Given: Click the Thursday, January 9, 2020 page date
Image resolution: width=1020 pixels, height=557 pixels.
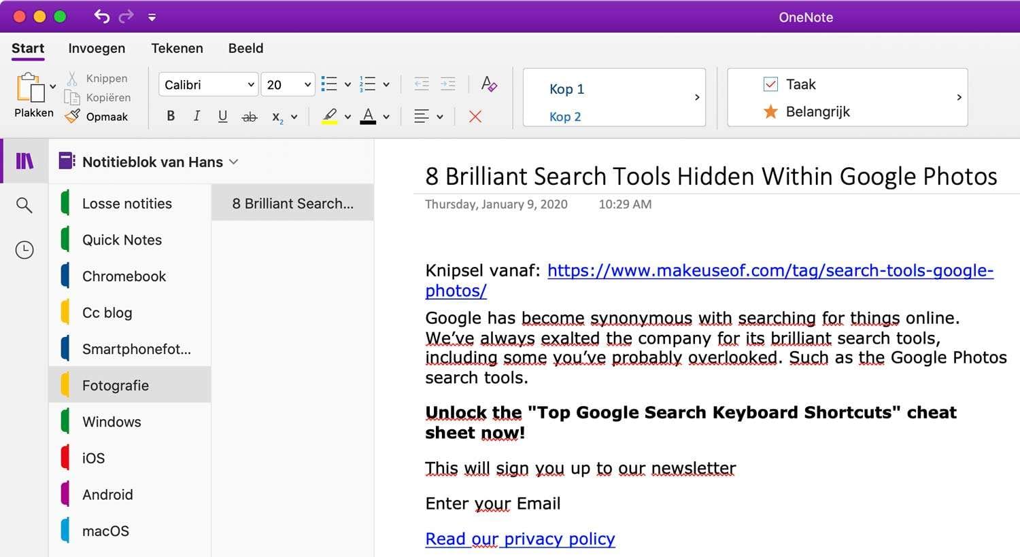Looking at the screenshot, I should 496,204.
